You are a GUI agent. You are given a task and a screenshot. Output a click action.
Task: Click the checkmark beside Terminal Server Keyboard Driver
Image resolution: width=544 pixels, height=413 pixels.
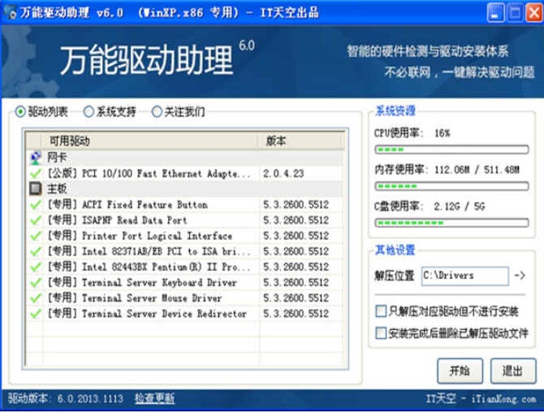point(36,282)
